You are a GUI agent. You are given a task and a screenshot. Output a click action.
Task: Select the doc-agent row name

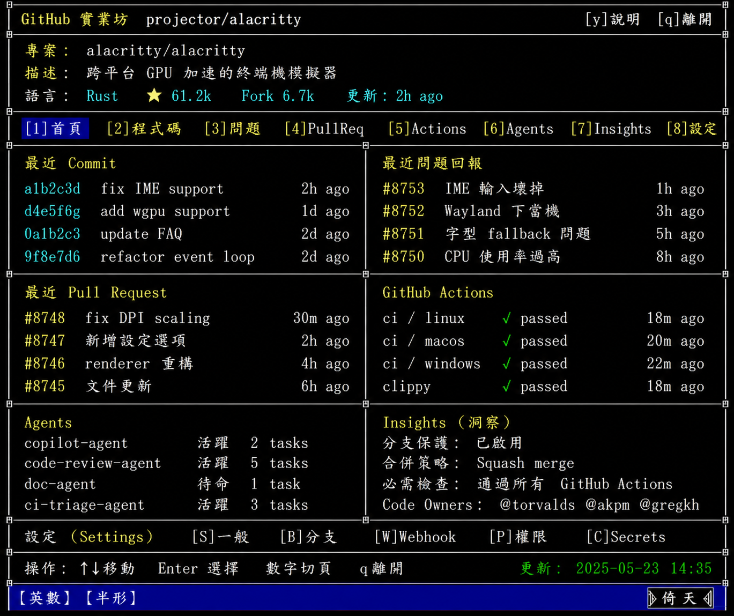tap(60, 484)
